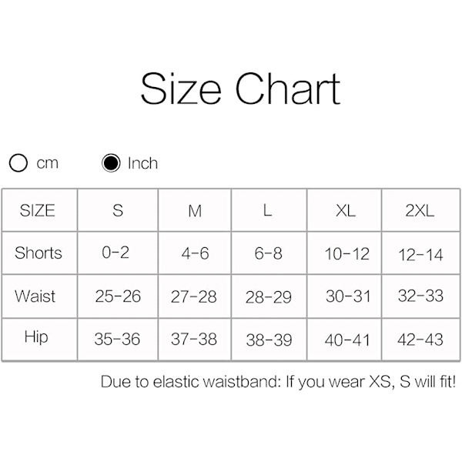462x462 pixels.
Task: Click the Size Chart heading
Action: pyautogui.click(x=240, y=89)
